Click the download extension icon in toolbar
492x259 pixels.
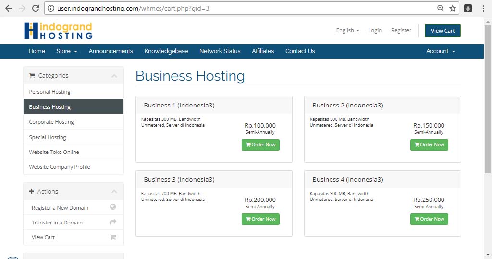tap(468, 8)
